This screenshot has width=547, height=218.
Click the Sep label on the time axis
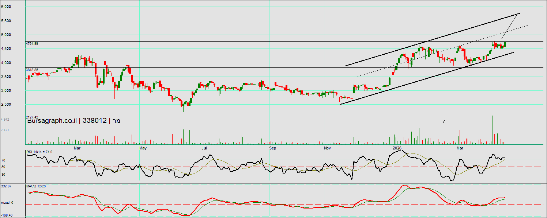pos(272,148)
